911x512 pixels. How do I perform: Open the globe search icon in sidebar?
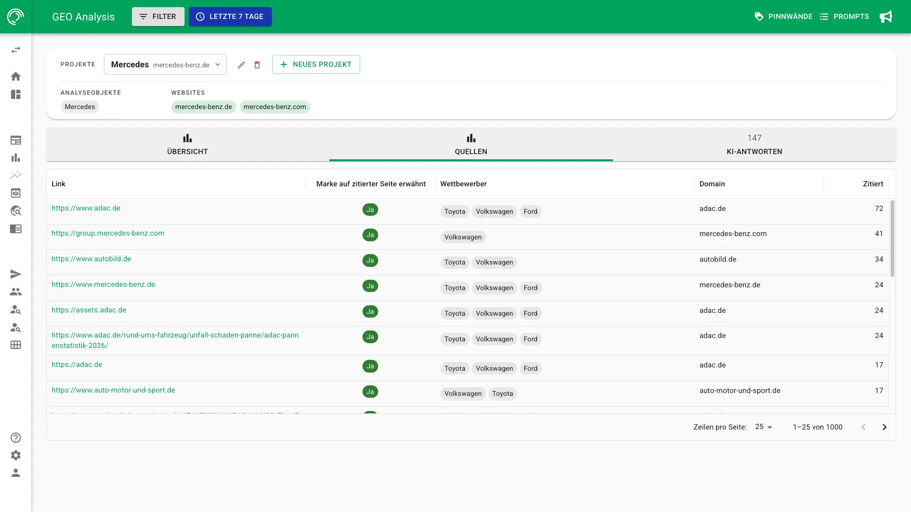16,211
